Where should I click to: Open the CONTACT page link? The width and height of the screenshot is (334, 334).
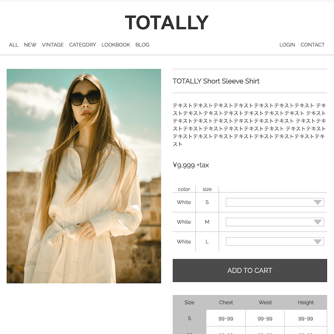click(313, 45)
